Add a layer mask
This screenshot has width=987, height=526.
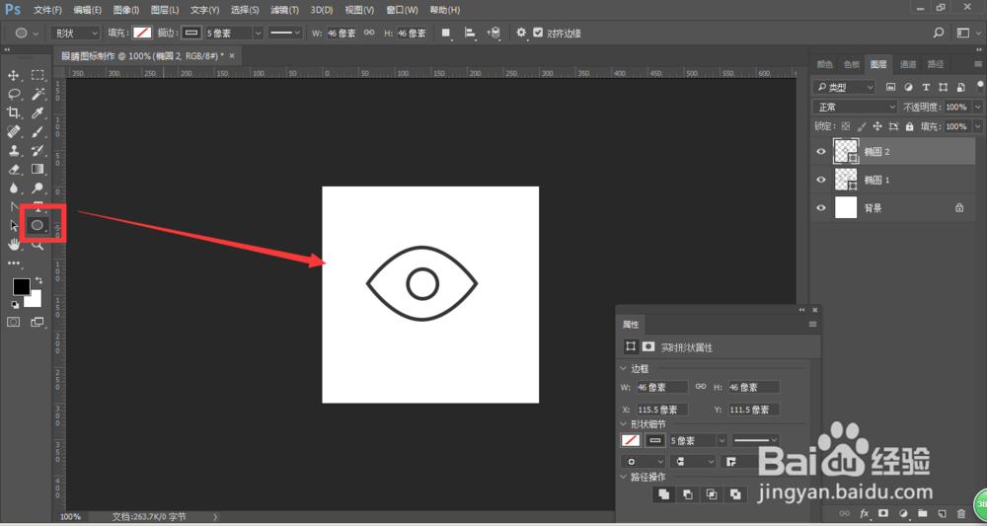tap(883, 513)
